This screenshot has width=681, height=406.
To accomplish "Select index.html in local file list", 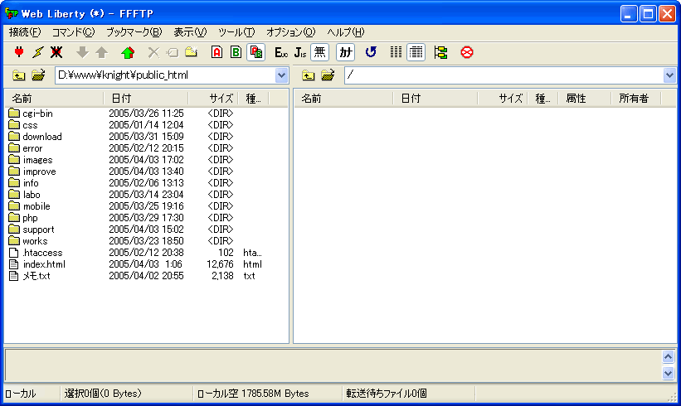I will (44, 264).
